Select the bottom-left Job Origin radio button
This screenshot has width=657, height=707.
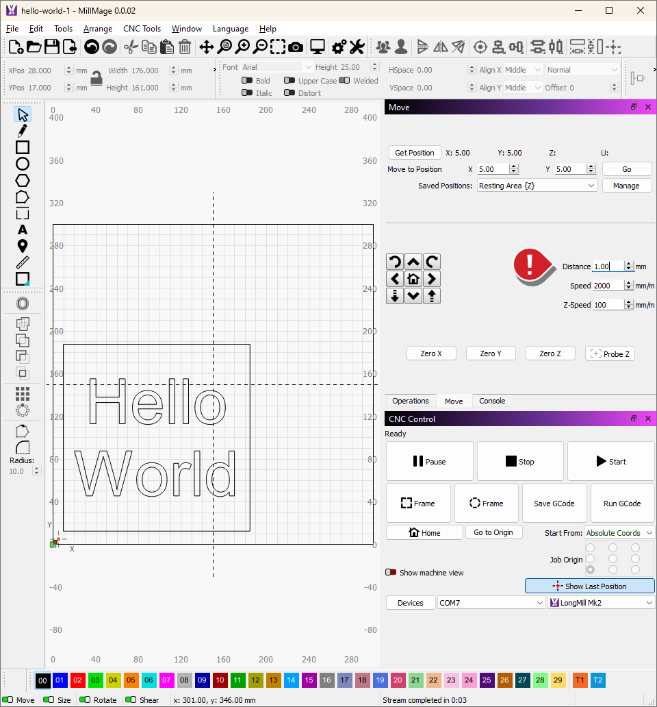click(590, 569)
